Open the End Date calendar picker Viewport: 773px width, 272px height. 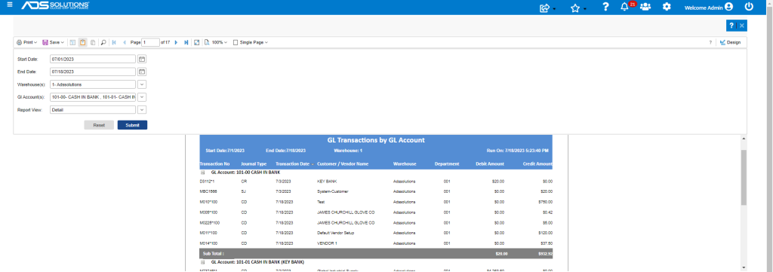tap(142, 72)
